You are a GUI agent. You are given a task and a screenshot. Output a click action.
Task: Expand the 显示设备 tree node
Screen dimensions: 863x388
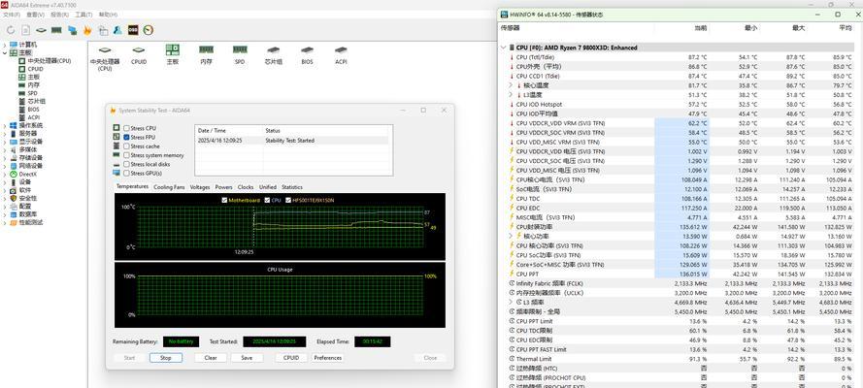5,142
